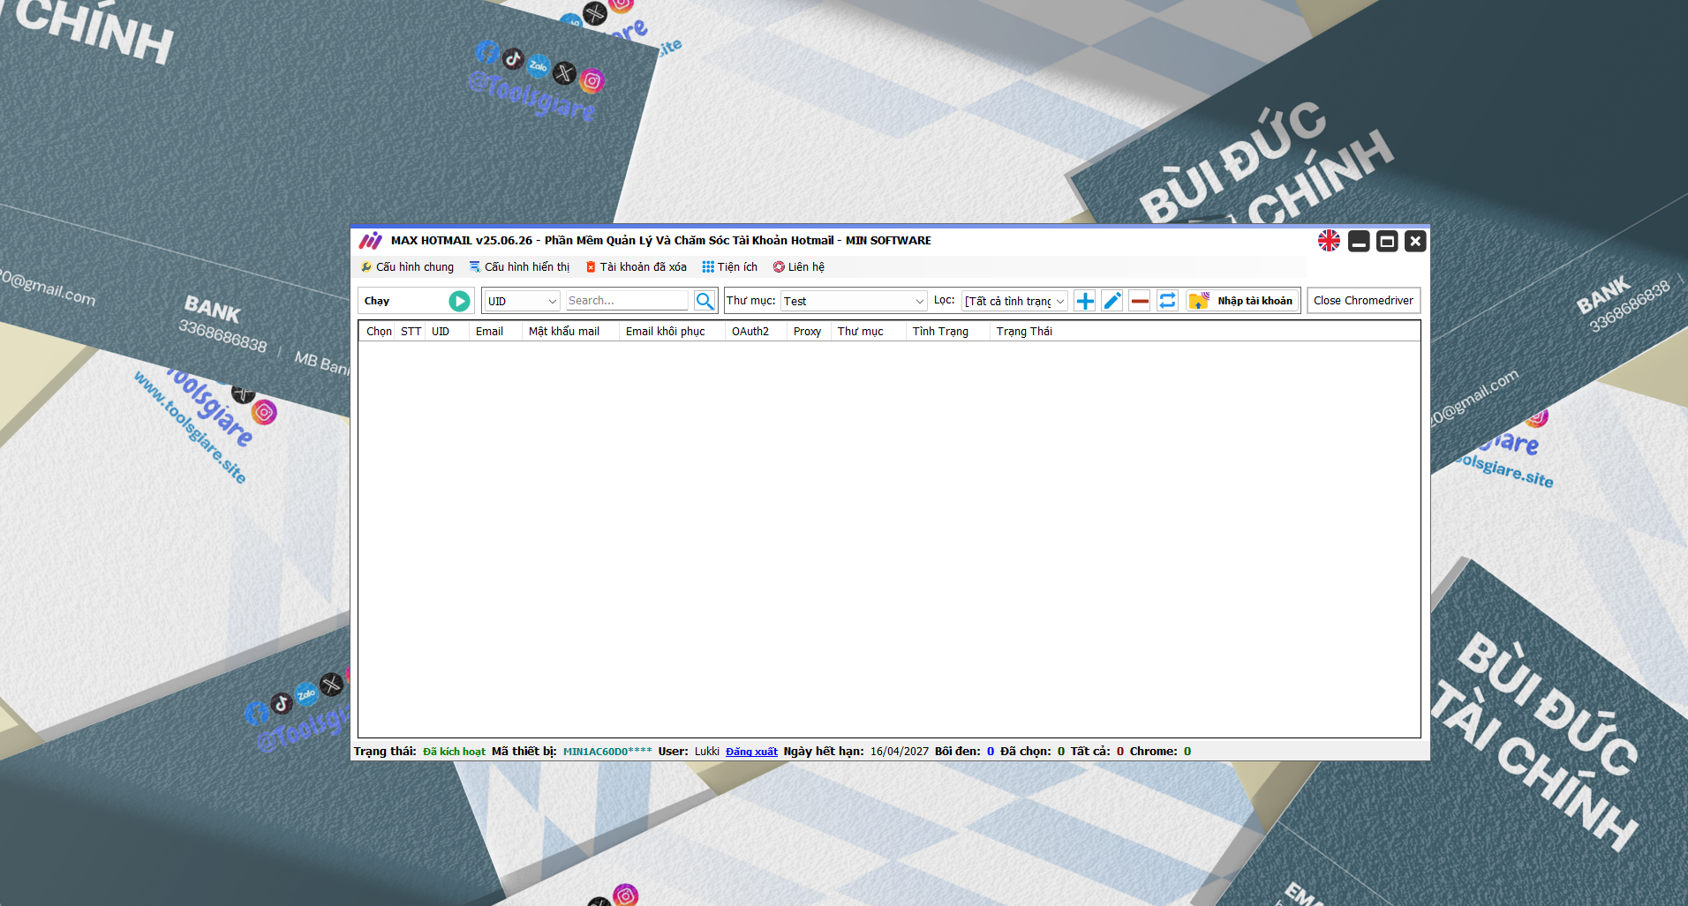The image size is (1688, 906).
Task: Click Nhập tài khoản button
Action: click(1242, 301)
